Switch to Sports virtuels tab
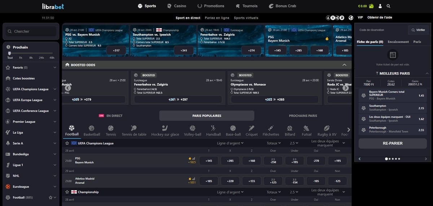 coord(246,18)
